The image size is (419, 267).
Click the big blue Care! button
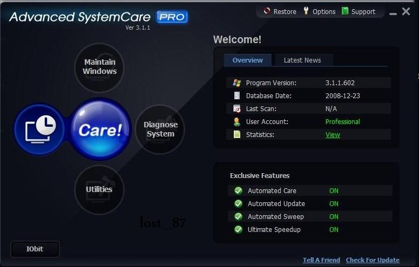[100, 129]
